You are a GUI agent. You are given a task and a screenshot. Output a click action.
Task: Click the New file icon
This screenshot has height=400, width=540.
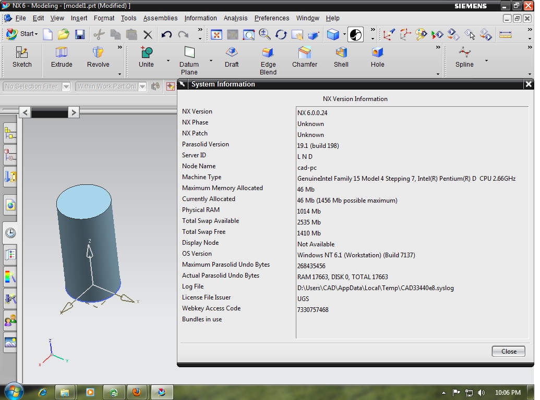48,34
